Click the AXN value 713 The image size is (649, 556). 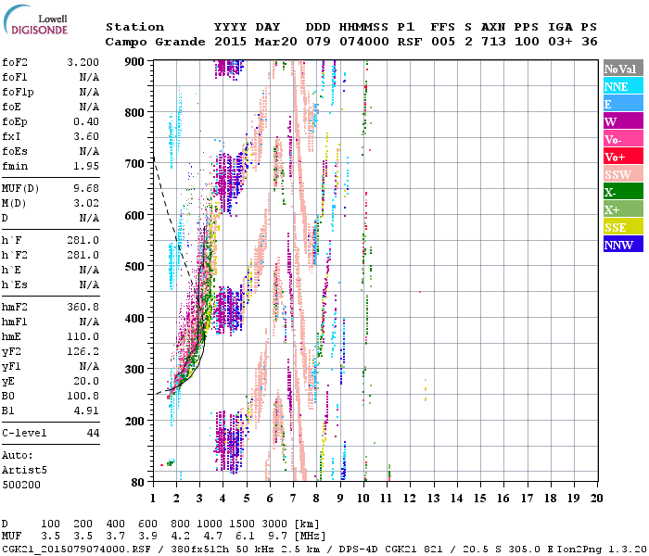pos(493,42)
